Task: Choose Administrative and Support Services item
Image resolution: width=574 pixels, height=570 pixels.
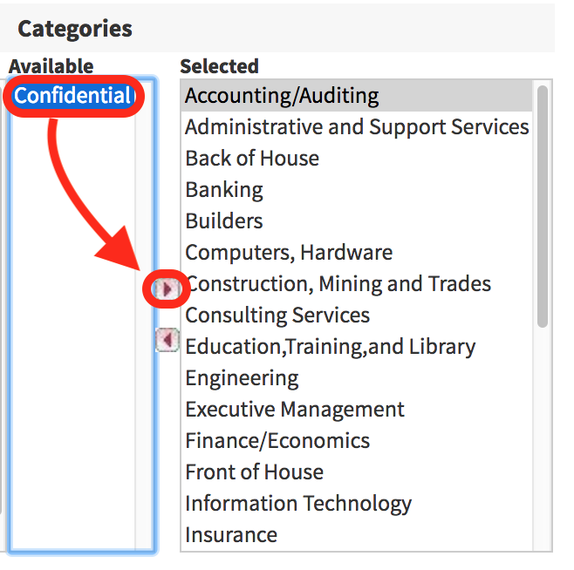Action: pyautogui.click(x=357, y=127)
